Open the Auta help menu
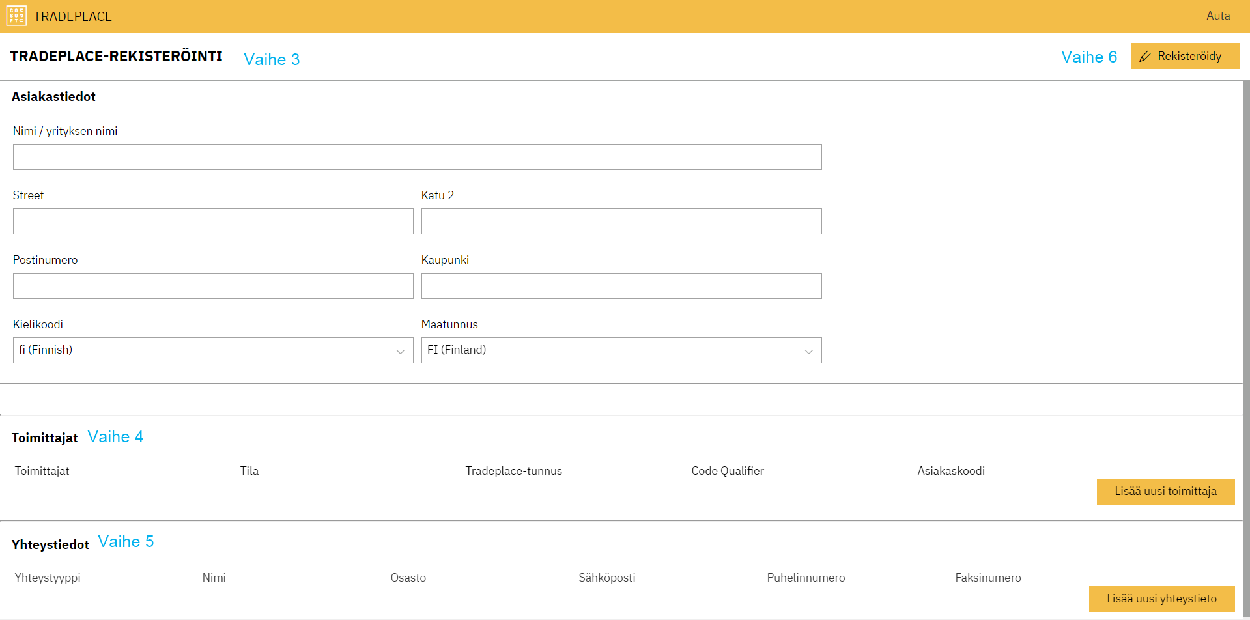Viewport: 1250px width, 620px height. click(1217, 16)
